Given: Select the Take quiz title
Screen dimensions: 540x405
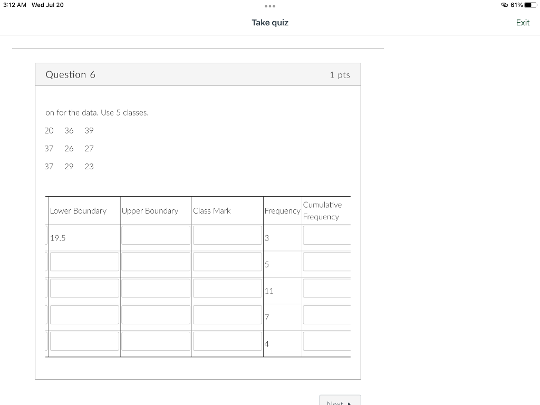Looking at the screenshot, I should pyautogui.click(x=269, y=23).
